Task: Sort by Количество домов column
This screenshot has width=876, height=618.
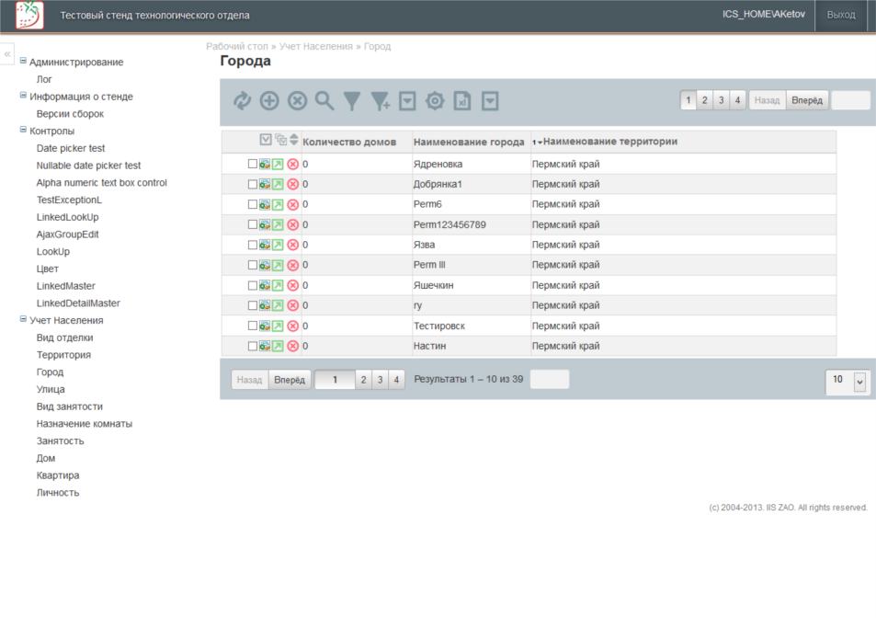Action: coord(349,142)
